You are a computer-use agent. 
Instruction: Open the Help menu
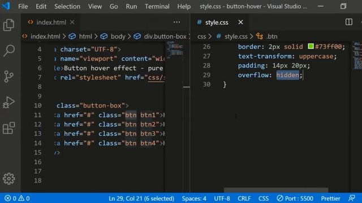(x=184, y=6)
